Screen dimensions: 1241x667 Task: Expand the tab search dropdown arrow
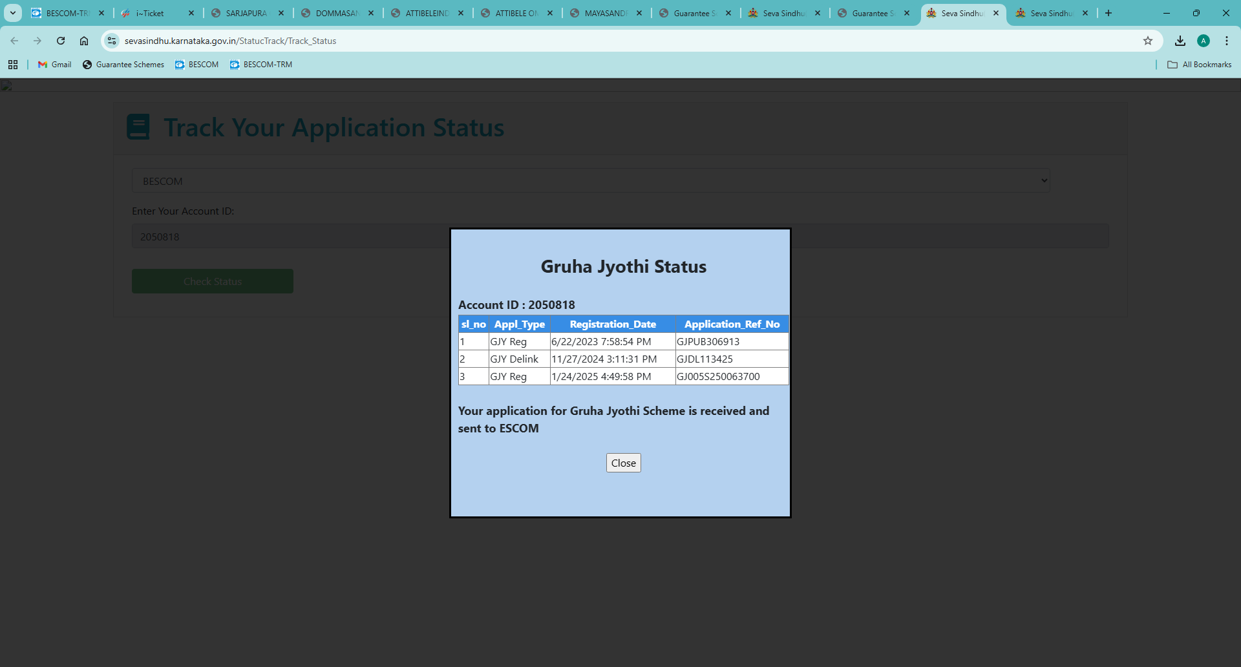coord(13,13)
